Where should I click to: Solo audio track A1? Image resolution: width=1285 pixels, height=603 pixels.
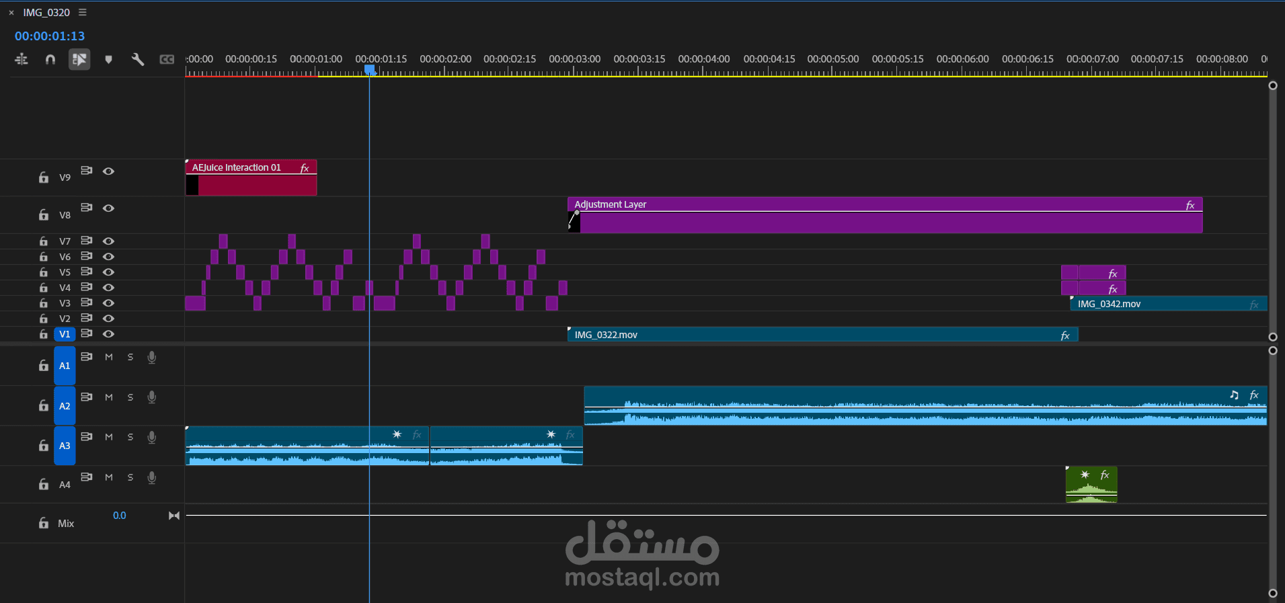130,357
